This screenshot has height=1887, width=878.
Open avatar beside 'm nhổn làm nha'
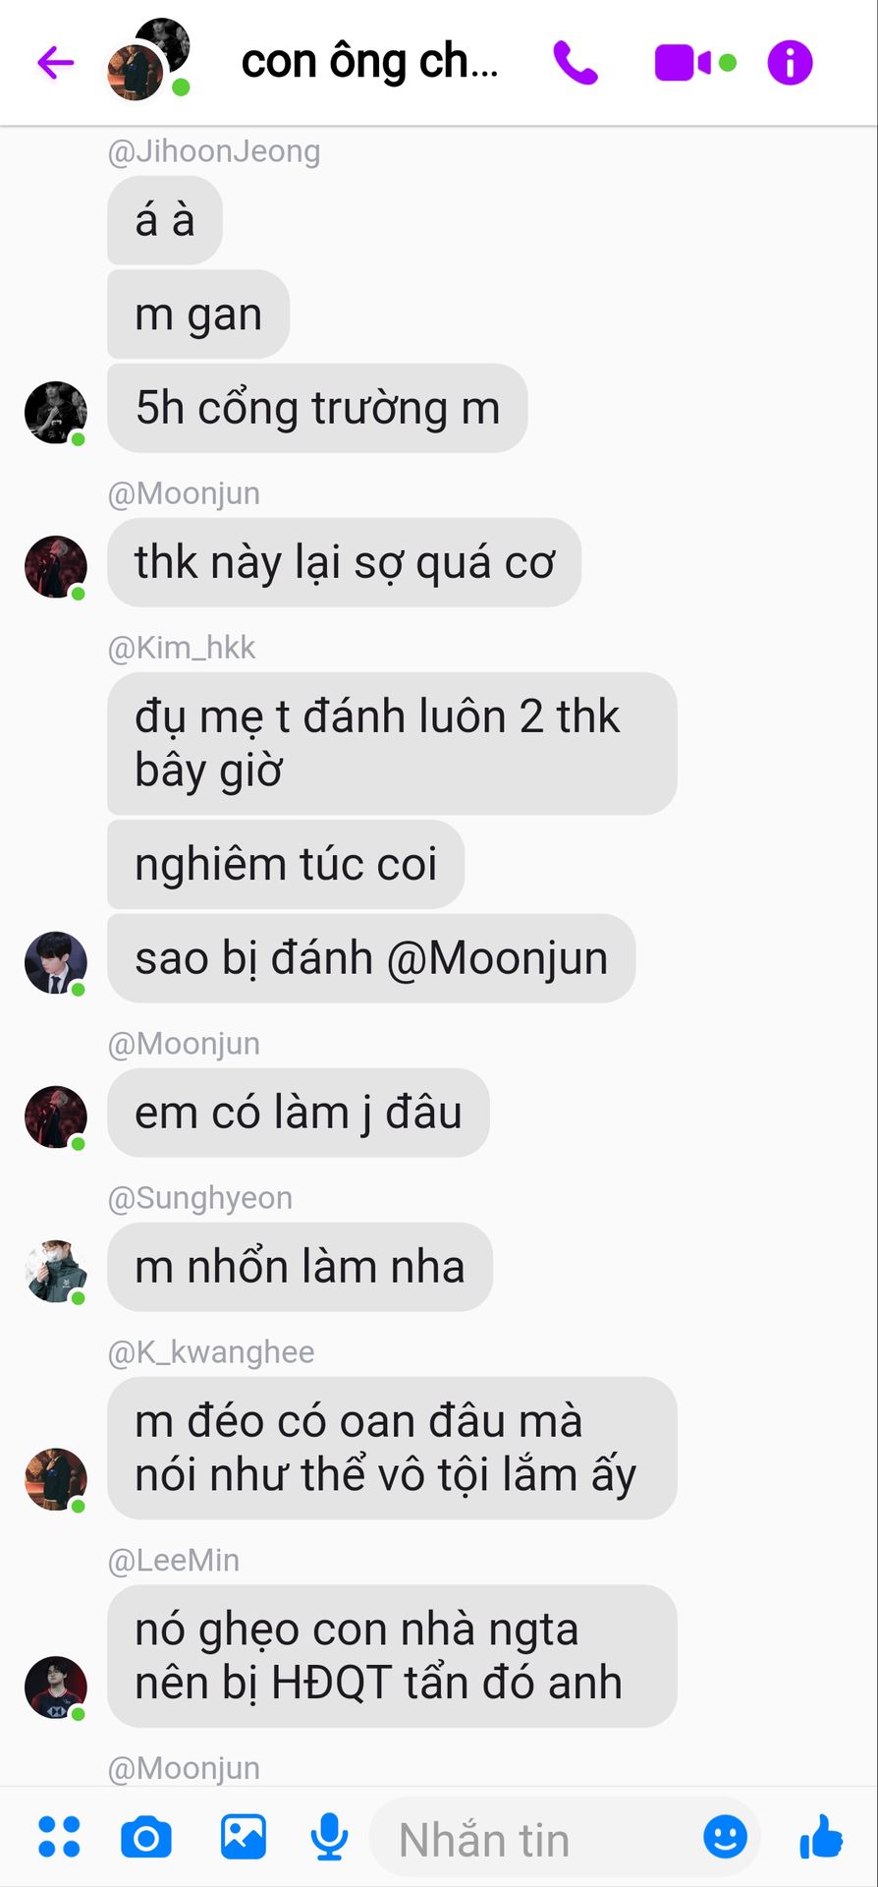[56, 1271]
